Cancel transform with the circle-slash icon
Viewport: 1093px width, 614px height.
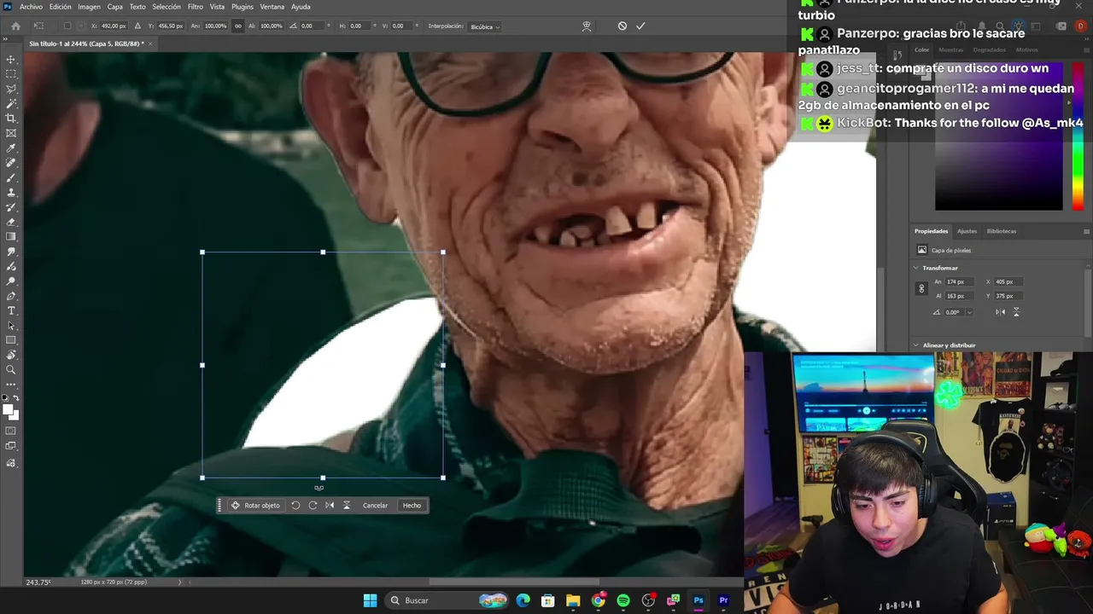click(622, 26)
